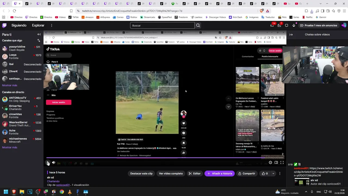Viewport: 348px width, 196px height.
Task: Click the Compartir button
Action: tap(247, 173)
